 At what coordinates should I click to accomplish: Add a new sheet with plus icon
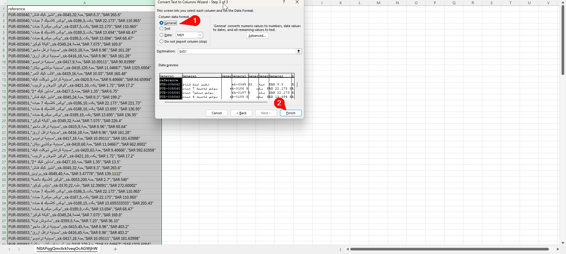115,249
